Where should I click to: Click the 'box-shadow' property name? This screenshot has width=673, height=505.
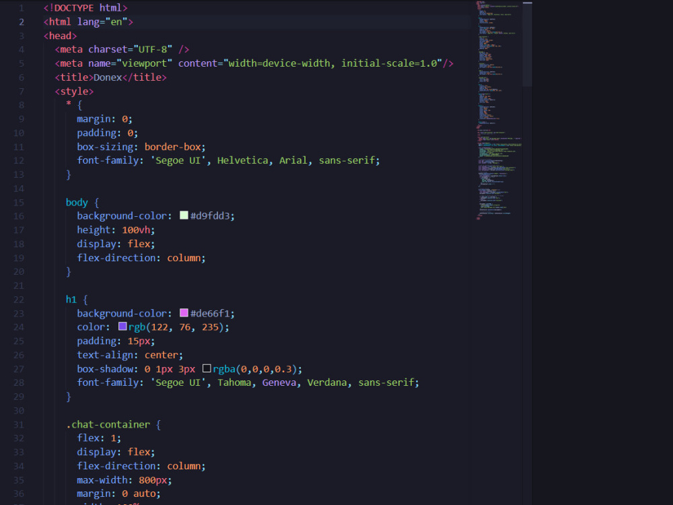(105, 369)
